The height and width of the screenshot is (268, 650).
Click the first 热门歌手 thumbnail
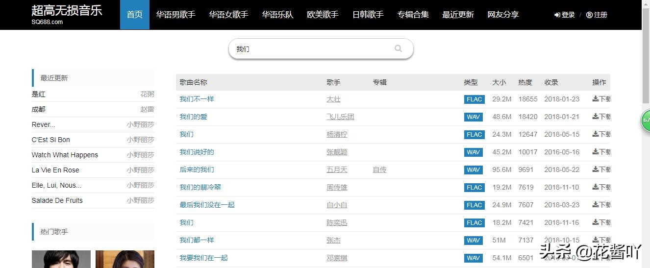pyautogui.click(x=61, y=259)
